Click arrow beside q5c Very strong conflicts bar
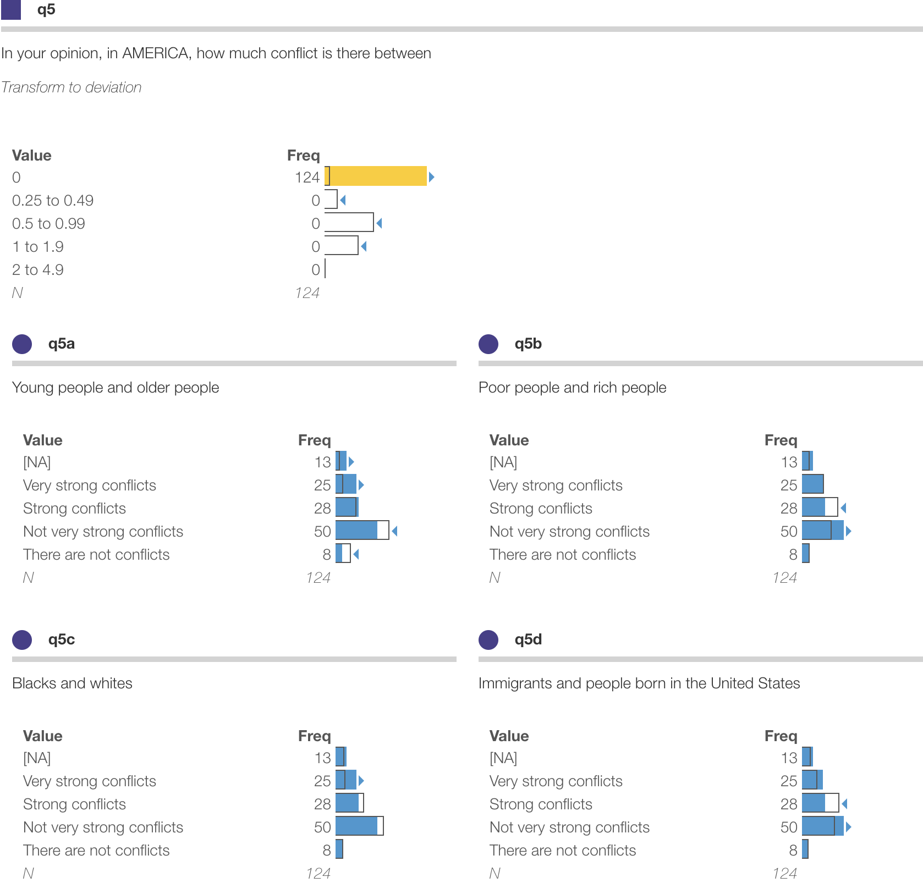 click(361, 781)
